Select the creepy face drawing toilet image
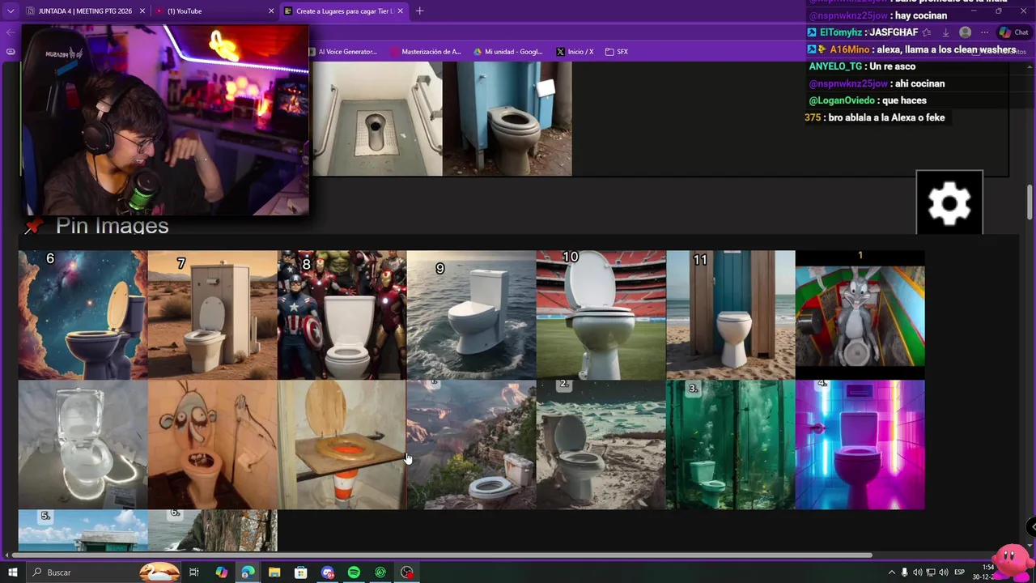 (x=213, y=445)
